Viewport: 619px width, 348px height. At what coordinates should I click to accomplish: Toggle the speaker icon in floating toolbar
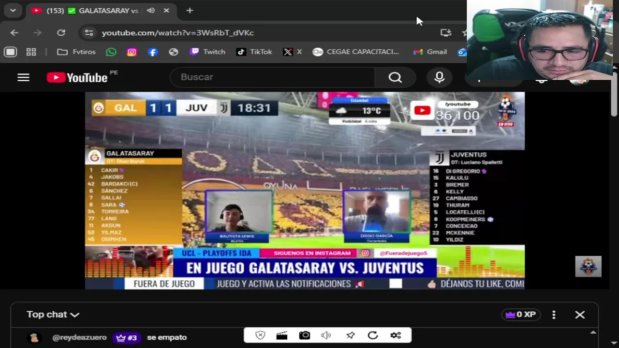point(326,335)
